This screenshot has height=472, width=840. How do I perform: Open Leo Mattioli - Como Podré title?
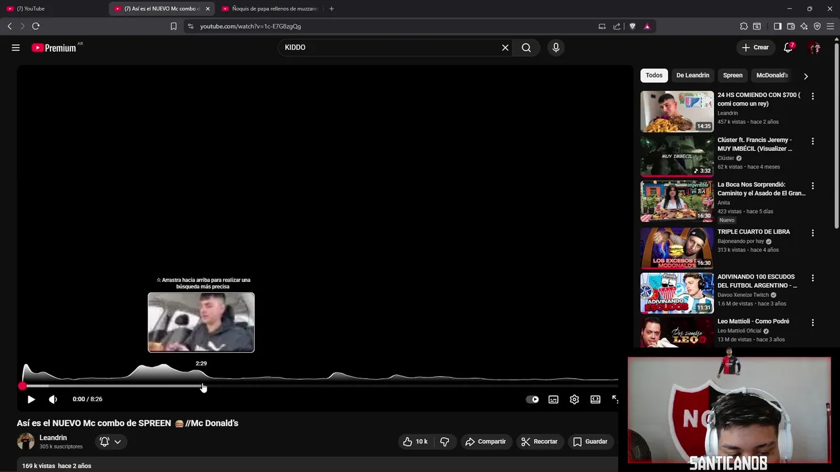click(x=753, y=321)
